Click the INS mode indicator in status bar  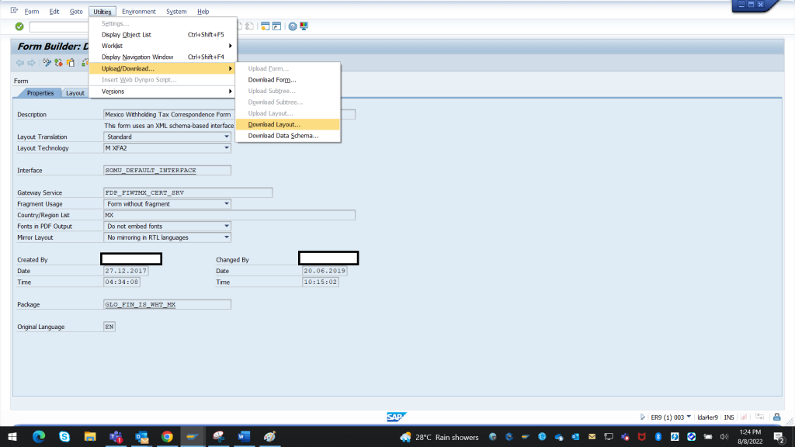tap(729, 417)
